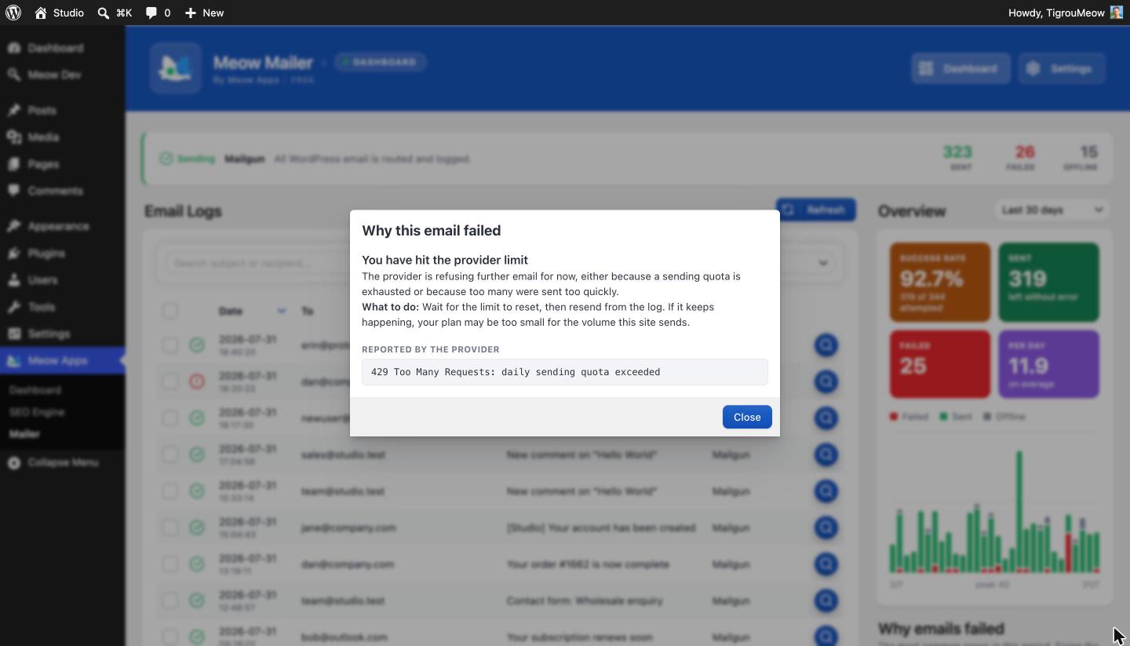Click the Comments icon in sidebar
This screenshot has width=1130, height=646.
pos(14,191)
